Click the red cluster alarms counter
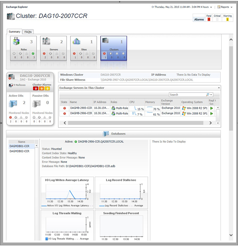Viewport: 238px width, 246px height. [x=36, y=88]
